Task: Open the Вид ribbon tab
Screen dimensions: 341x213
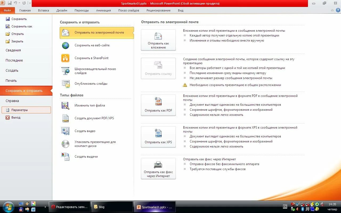Action: (181, 10)
